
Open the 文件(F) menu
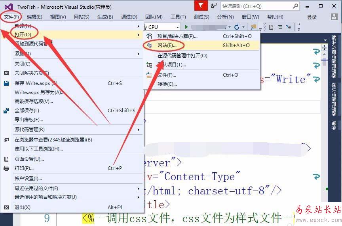(11, 17)
